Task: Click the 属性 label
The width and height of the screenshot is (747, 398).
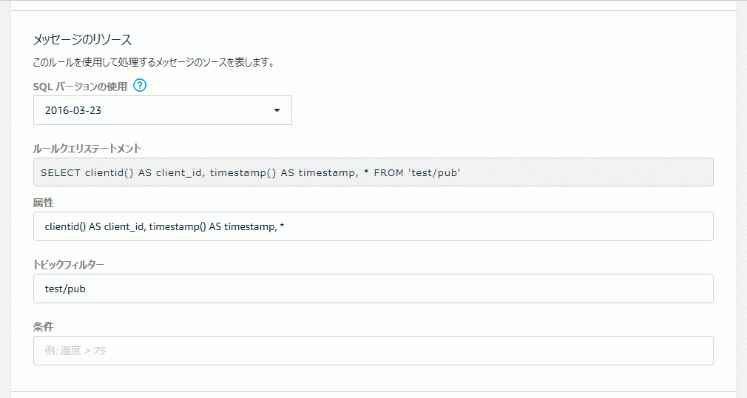Action: (x=43, y=203)
